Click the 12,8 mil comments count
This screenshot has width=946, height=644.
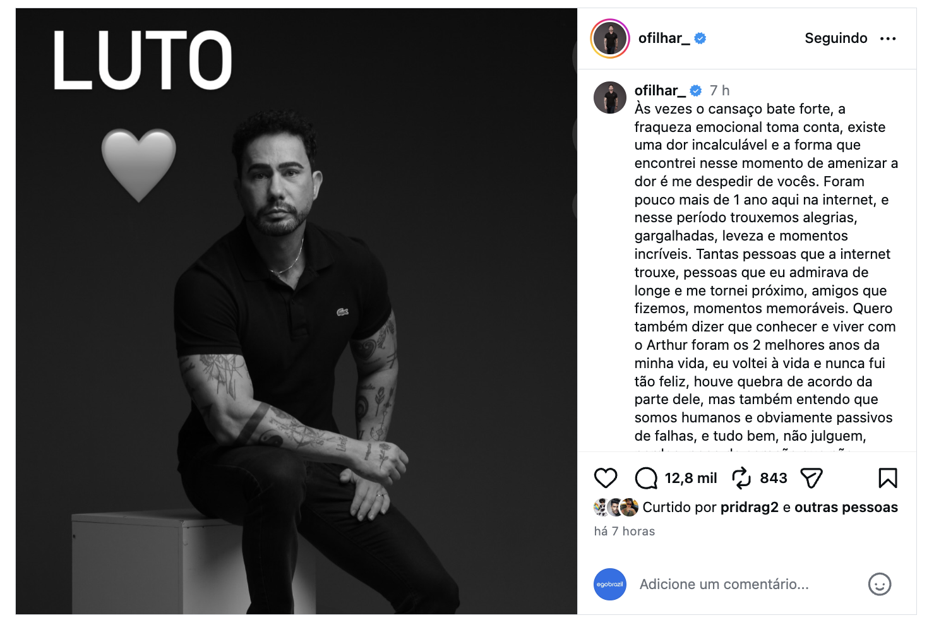691,478
